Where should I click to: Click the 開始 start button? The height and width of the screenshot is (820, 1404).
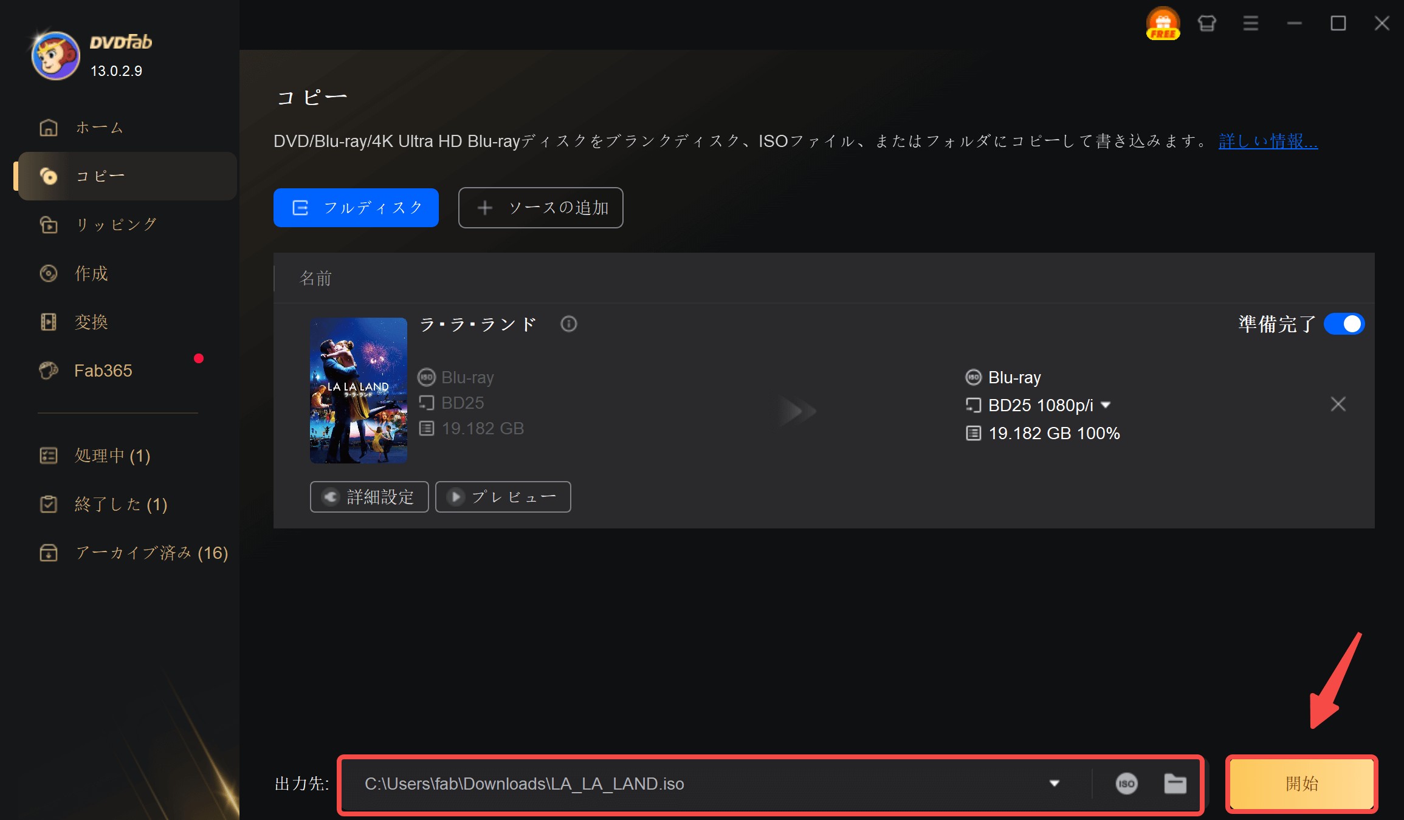tap(1301, 784)
